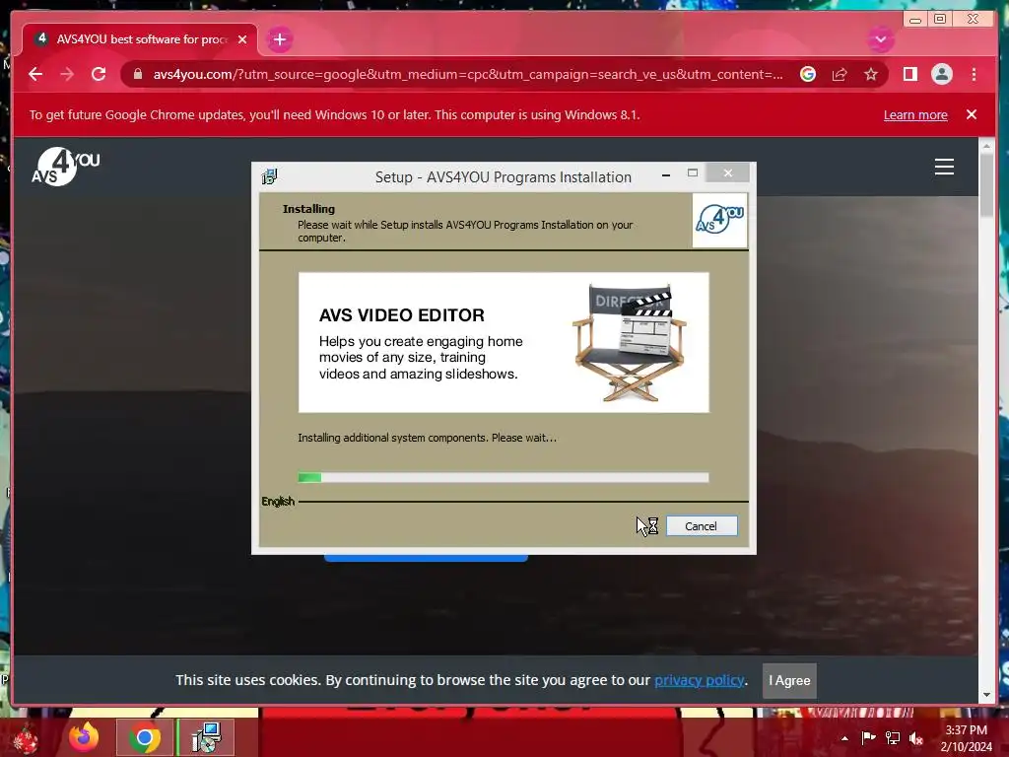The image size is (1009, 757).
Task: Go back in Chrome
Action: [35, 74]
